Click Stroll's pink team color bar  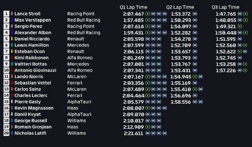pos(12,14)
